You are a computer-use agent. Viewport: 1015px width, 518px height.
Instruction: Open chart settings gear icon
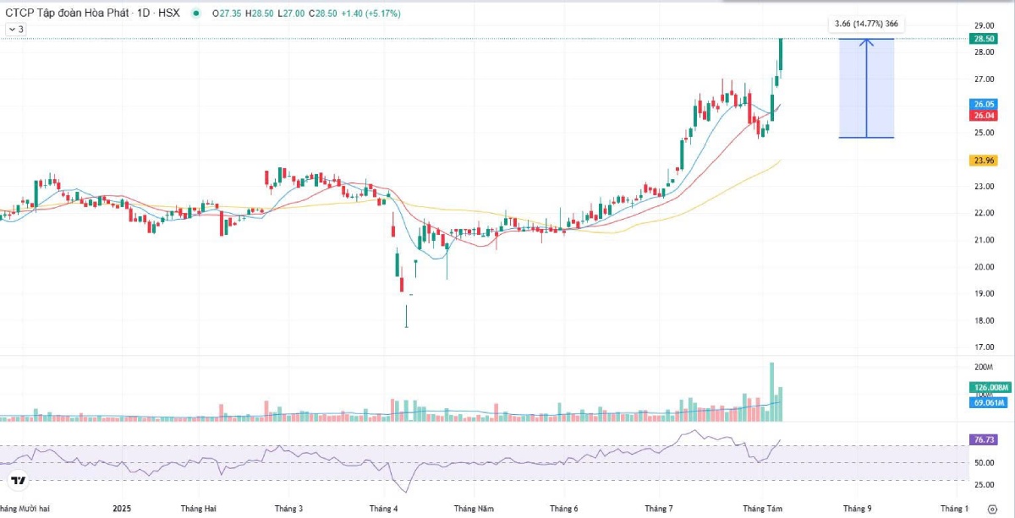point(991,510)
